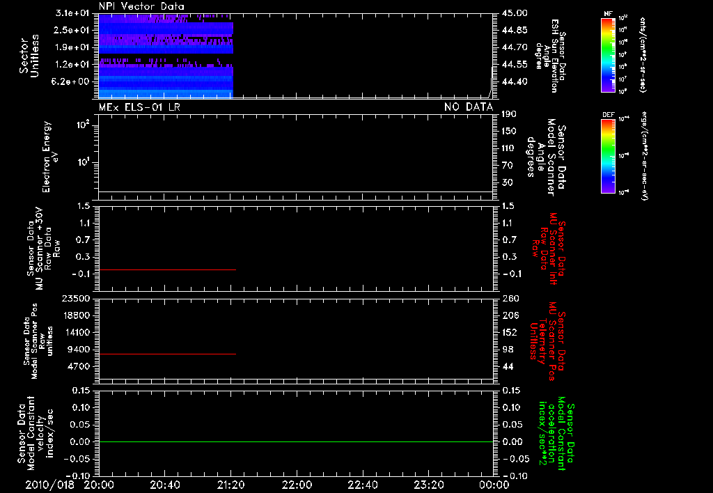This screenshot has width=713, height=493.
Task: Click the green constant velocity line at 0.00
Action: pyautogui.click(x=295, y=441)
